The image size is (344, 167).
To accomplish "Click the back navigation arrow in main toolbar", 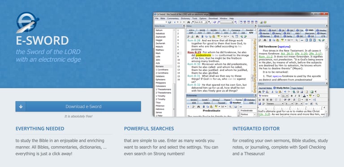I will pos(175,22).
